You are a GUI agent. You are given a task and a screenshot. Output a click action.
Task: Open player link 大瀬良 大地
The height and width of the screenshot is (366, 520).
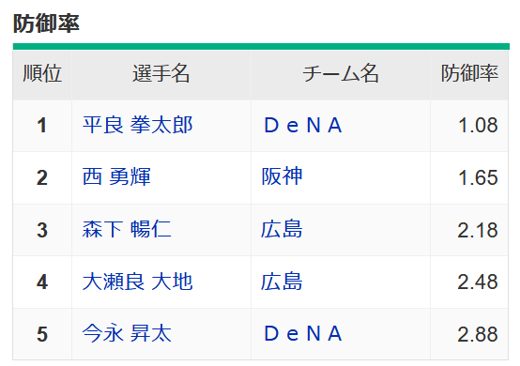[137, 282]
